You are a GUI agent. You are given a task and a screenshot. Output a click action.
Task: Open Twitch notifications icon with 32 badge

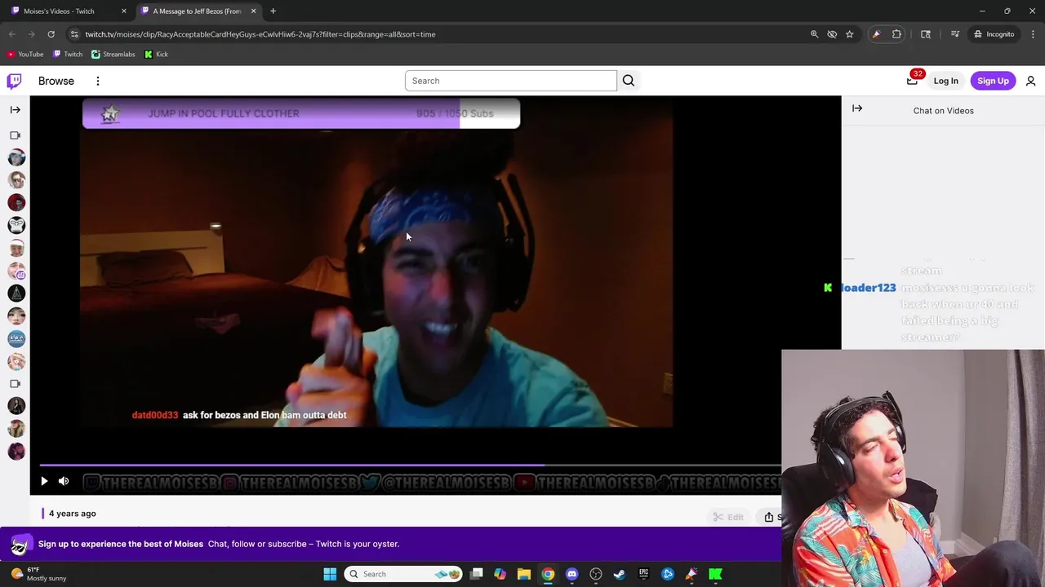[912, 80]
